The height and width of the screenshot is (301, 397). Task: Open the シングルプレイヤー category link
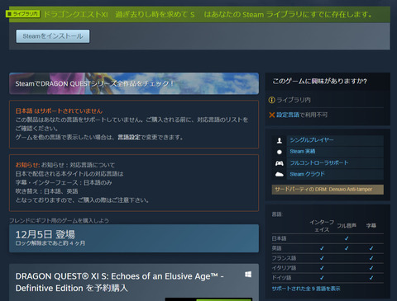312,140
